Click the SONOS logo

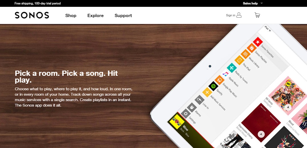[x=32, y=15]
